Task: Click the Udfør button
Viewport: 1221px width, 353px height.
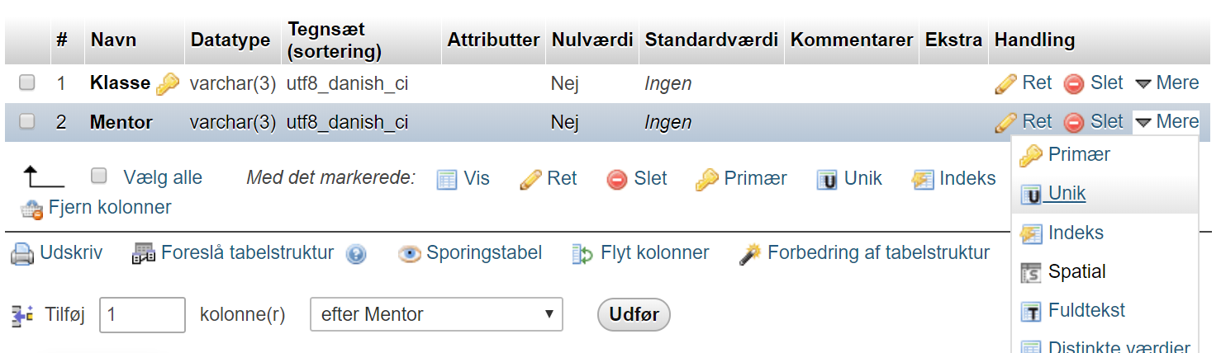Action: coord(634,314)
